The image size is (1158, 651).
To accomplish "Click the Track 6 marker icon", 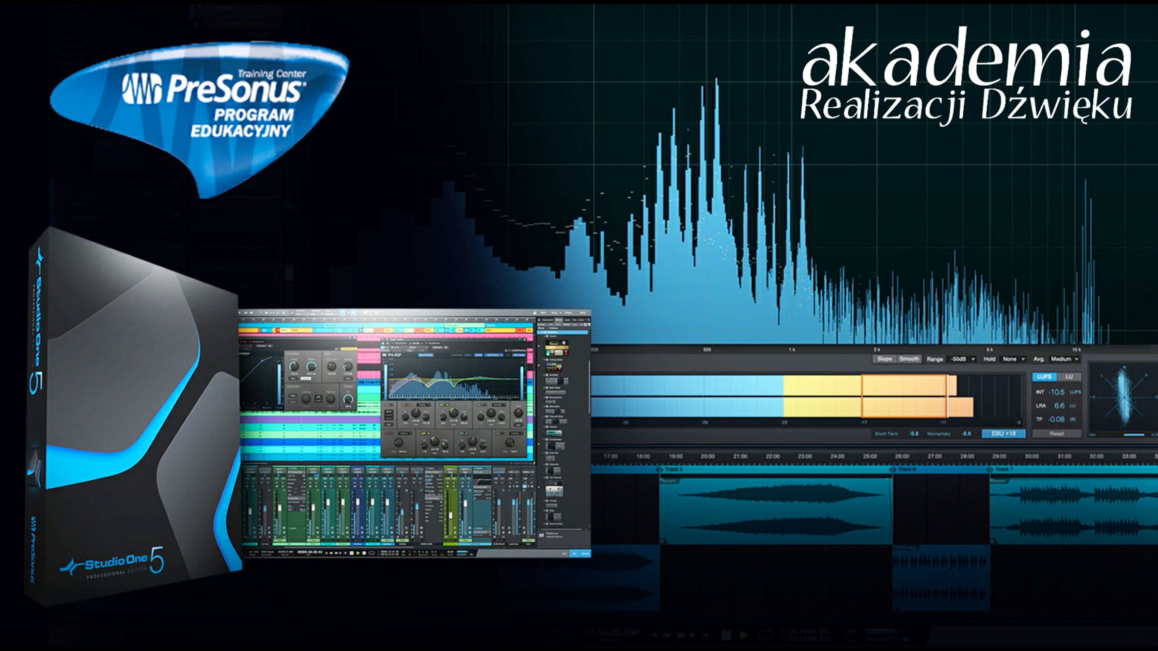I will pyautogui.click(x=892, y=470).
